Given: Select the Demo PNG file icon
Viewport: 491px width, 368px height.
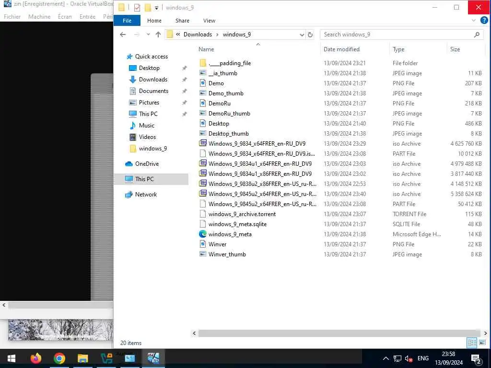Looking at the screenshot, I should (x=203, y=83).
